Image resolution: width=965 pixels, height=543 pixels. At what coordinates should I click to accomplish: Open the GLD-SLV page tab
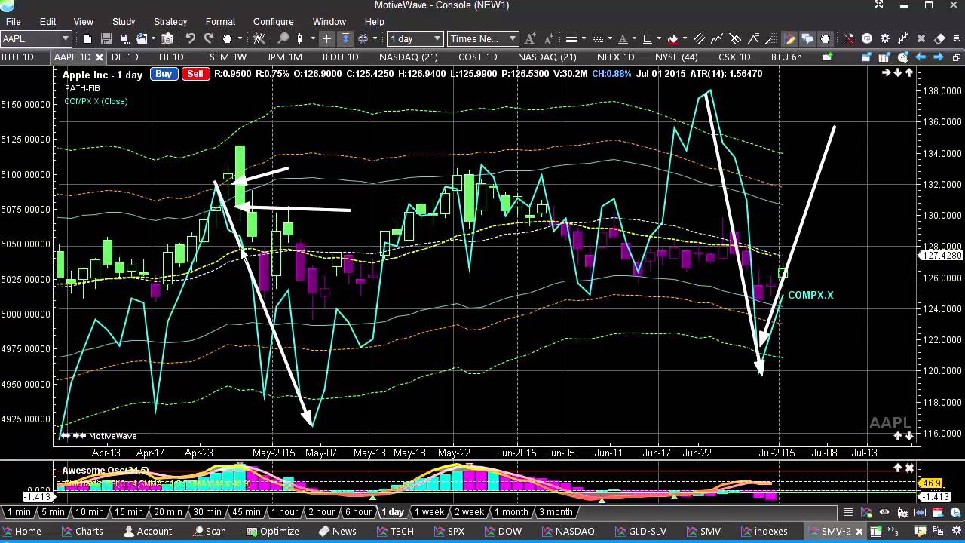(x=640, y=532)
